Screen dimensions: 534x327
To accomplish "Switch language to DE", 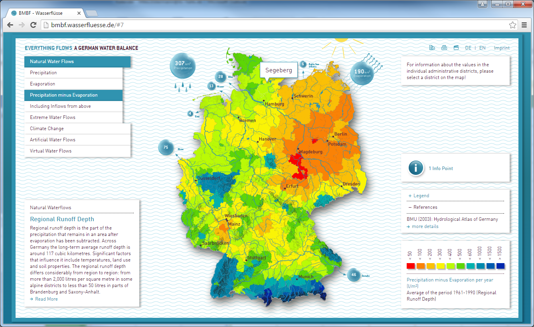I will click(x=468, y=48).
